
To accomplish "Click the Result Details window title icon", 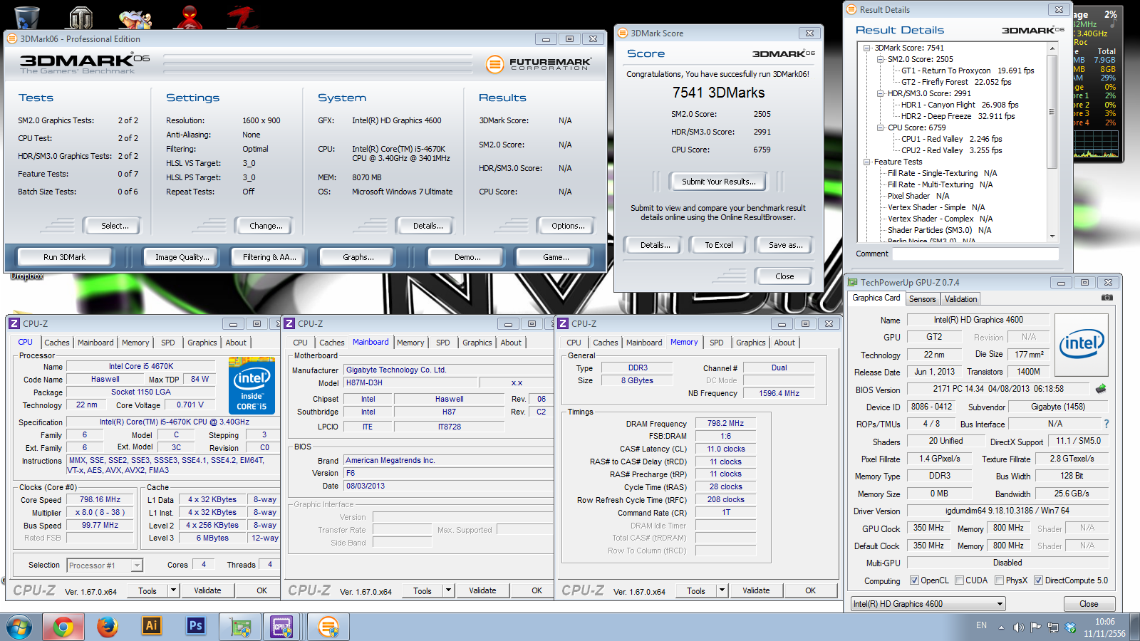I will pyautogui.click(x=851, y=9).
